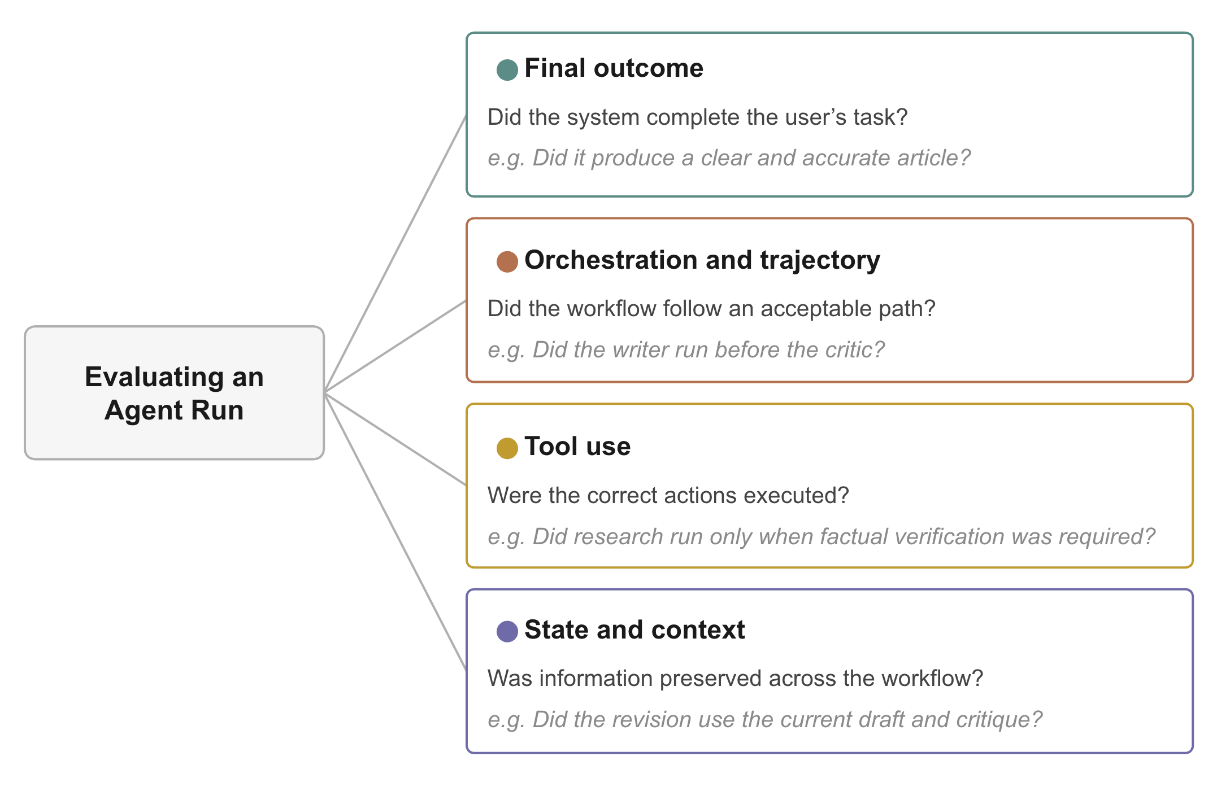This screenshot has width=1217, height=787.
Task: Click the purple dot beside State and context
Action: click(507, 631)
